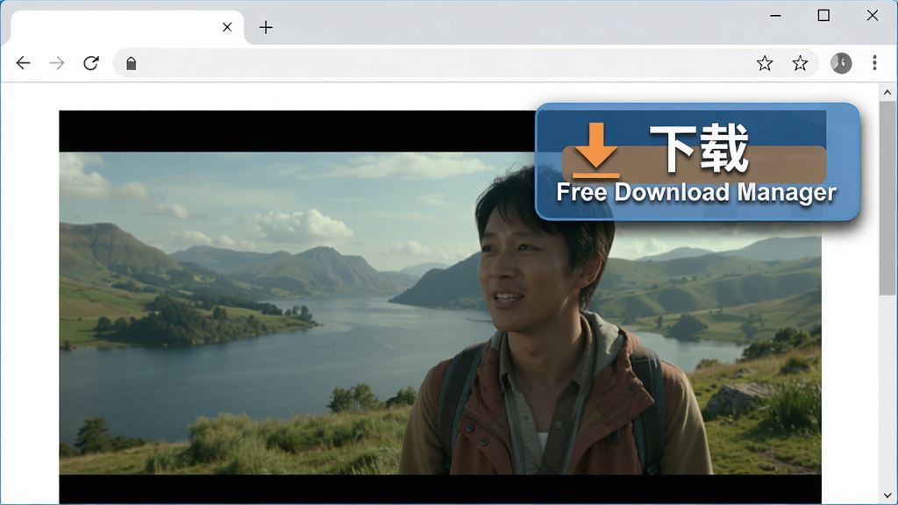This screenshot has width=898, height=505.
Task: Select the active browser tab
Action: click(x=127, y=27)
